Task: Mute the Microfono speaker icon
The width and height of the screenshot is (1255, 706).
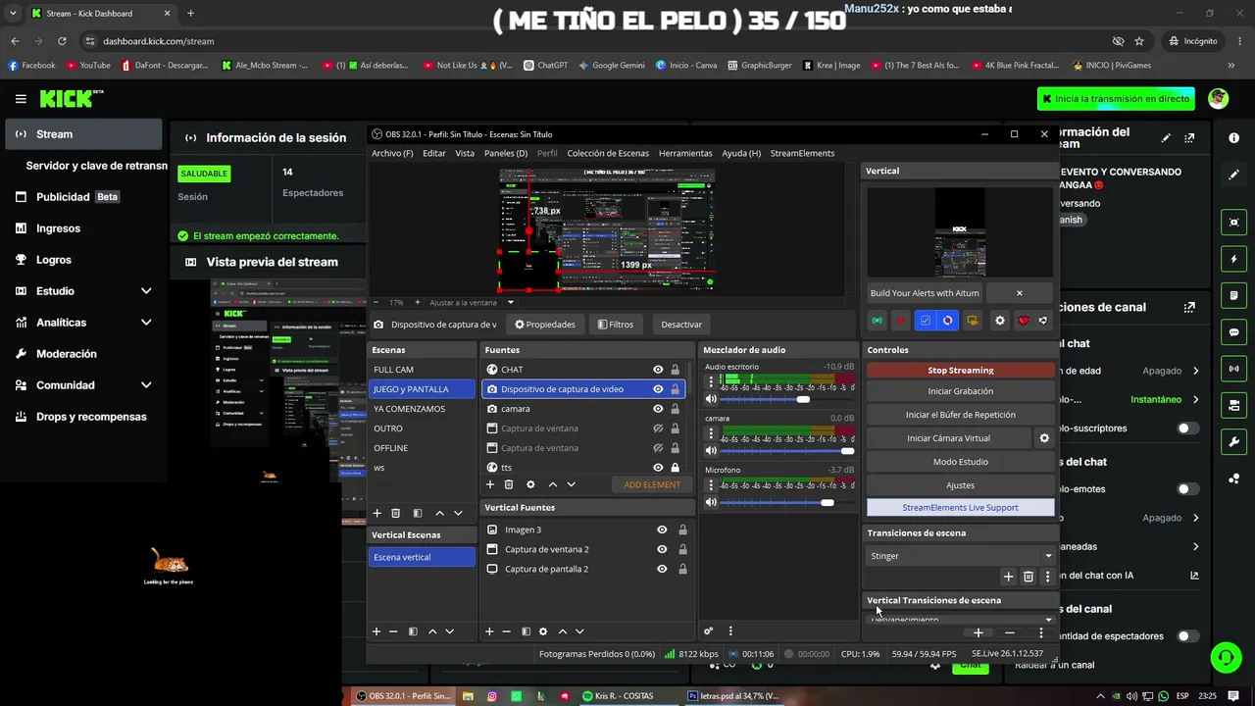Action: [x=711, y=502]
